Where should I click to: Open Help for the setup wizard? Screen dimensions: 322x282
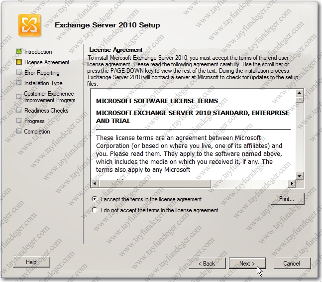[x=31, y=262]
